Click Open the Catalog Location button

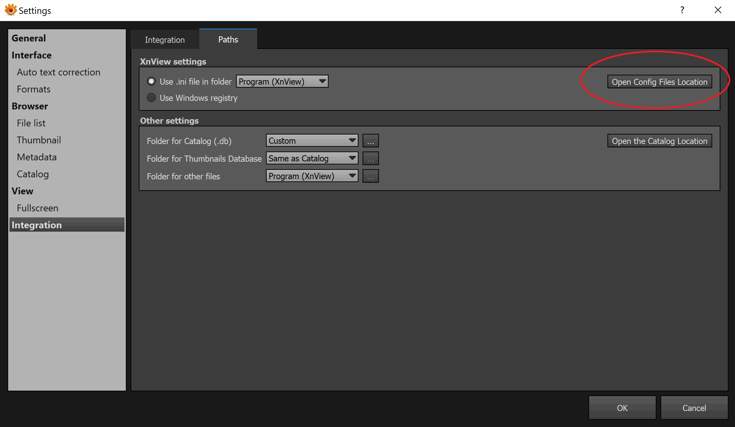[659, 141]
